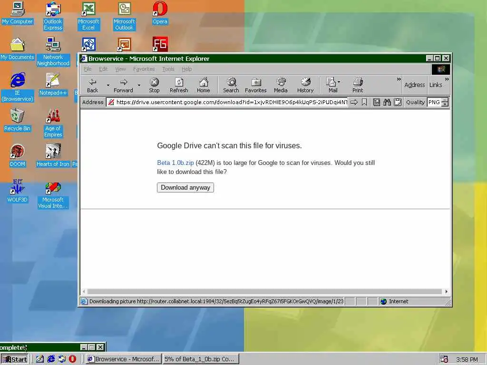Open the File menu
Viewport: 487px width, 365px height.
pos(88,69)
